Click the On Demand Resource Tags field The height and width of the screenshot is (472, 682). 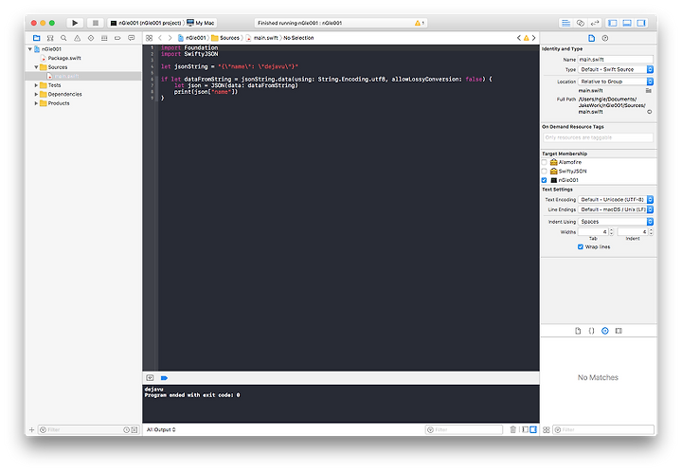598,137
